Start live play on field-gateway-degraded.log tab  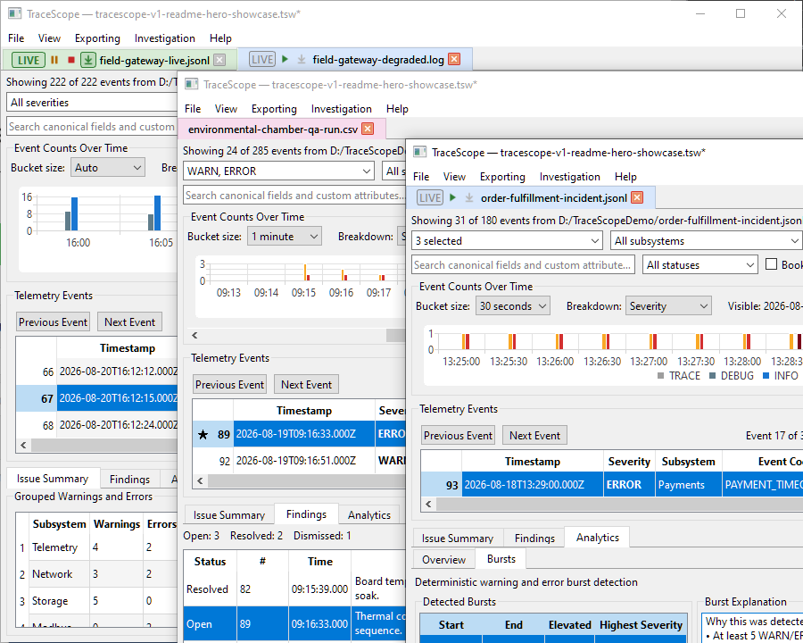286,59
